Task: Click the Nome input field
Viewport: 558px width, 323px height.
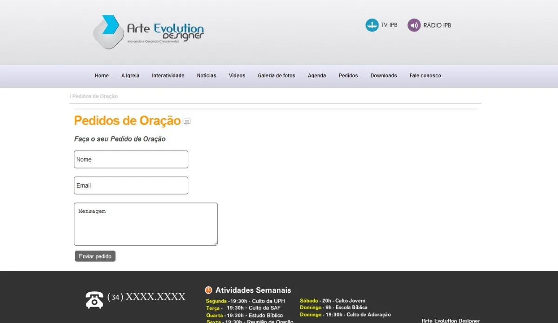Action: (131, 159)
